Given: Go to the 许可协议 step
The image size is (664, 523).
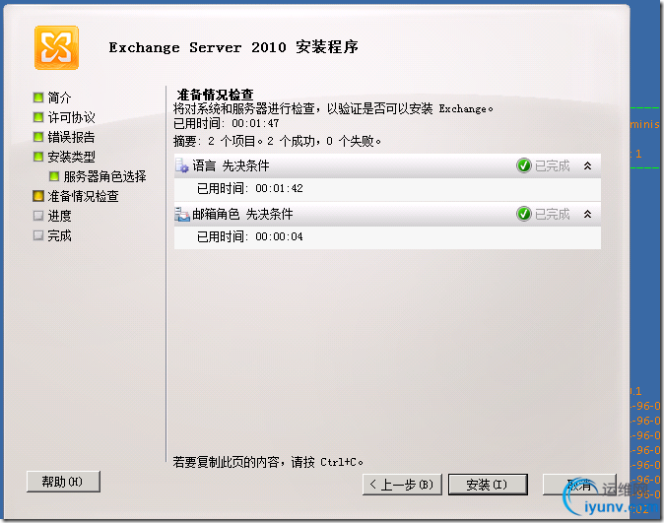Looking at the screenshot, I should coord(71,117).
